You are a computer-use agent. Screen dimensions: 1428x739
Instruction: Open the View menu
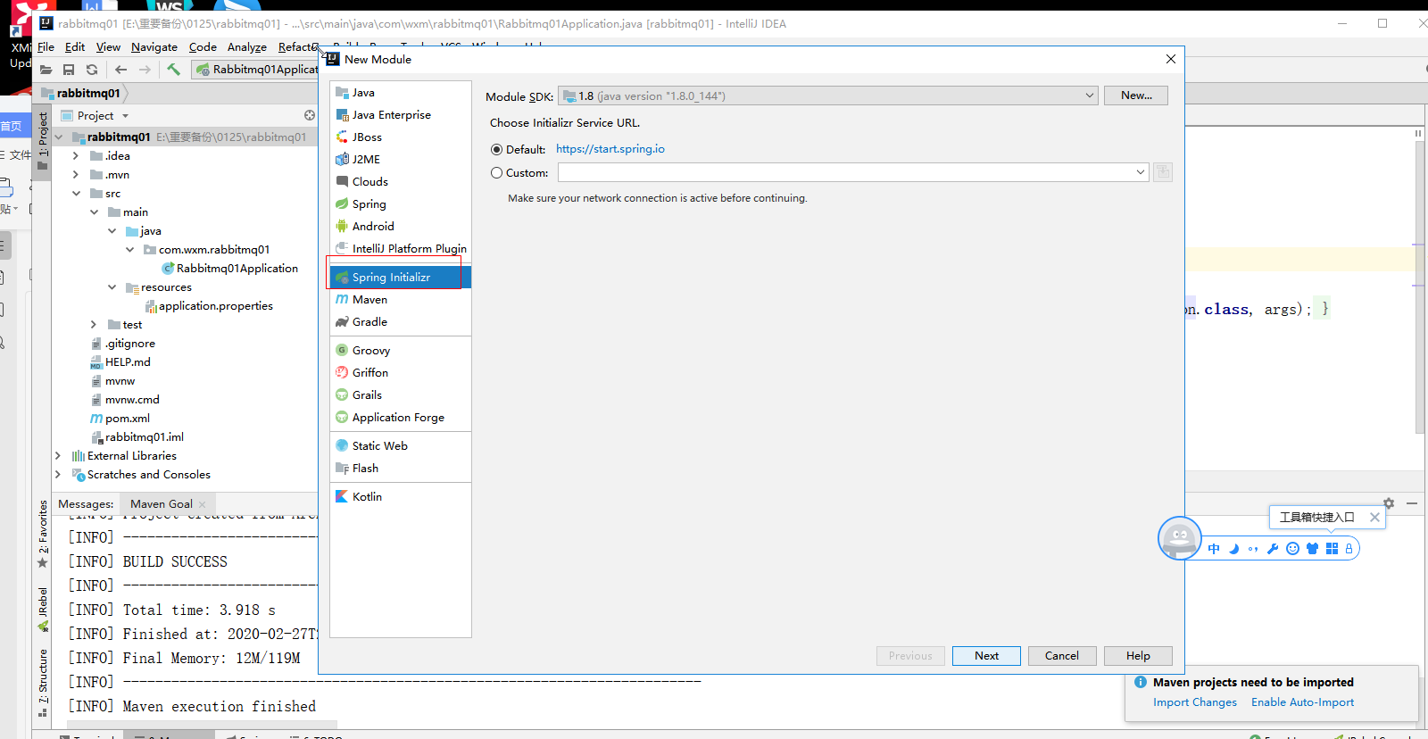(108, 47)
